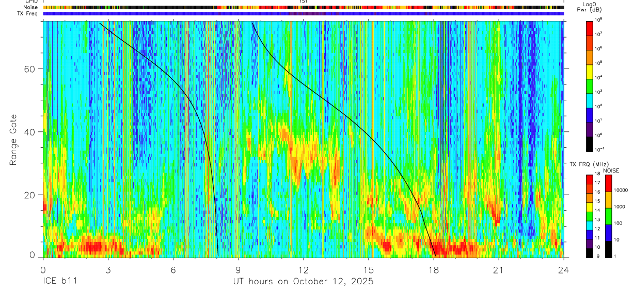The image size is (634, 292).
Task: Click the cyan segment of the Lag0 Pwr colorbar
Action: pyautogui.click(x=590, y=100)
